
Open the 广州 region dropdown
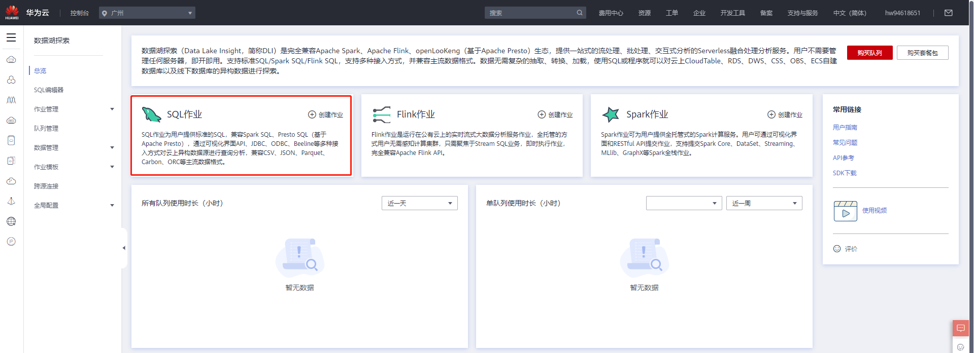147,13
